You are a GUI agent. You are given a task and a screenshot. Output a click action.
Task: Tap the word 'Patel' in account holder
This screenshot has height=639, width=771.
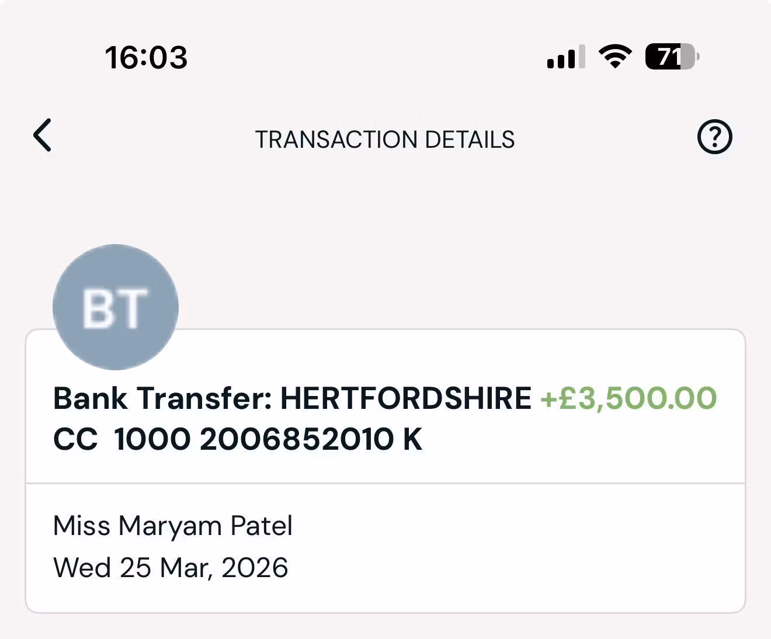click(x=261, y=526)
